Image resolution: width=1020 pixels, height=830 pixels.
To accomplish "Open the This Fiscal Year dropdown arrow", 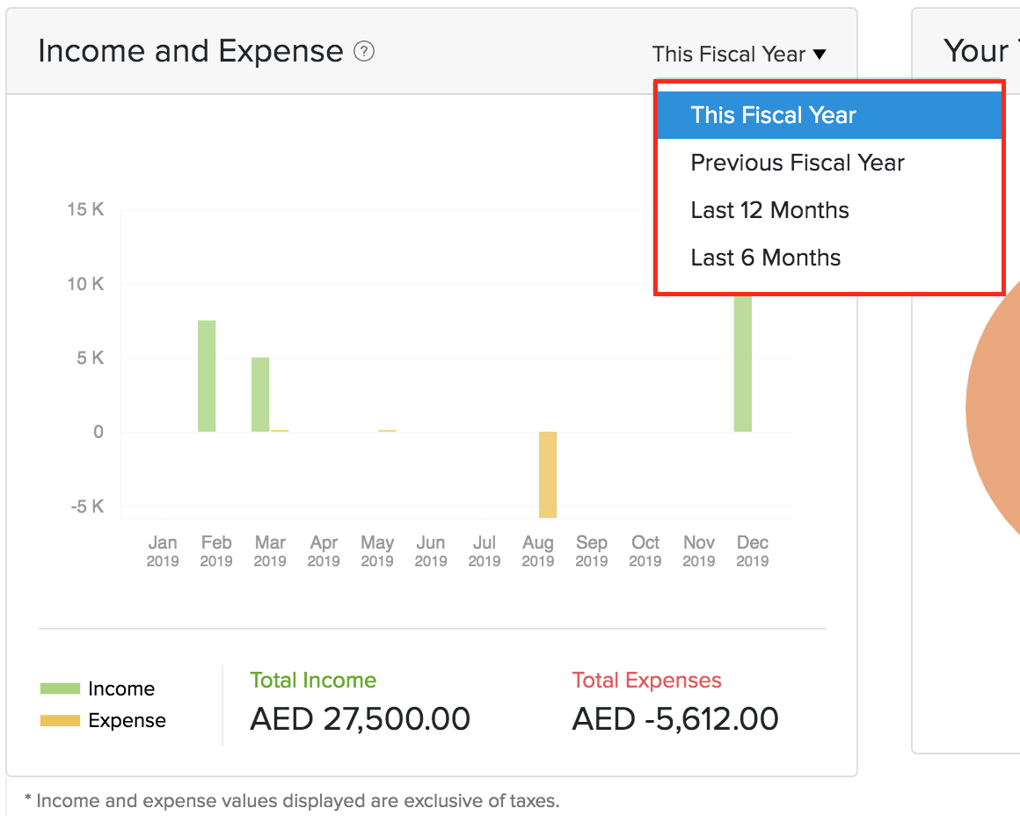I will (x=820, y=55).
